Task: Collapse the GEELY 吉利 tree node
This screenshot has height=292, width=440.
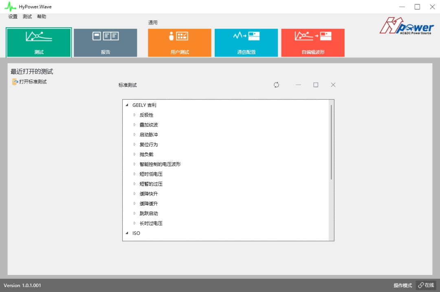Action: pyautogui.click(x=127, y=105)
